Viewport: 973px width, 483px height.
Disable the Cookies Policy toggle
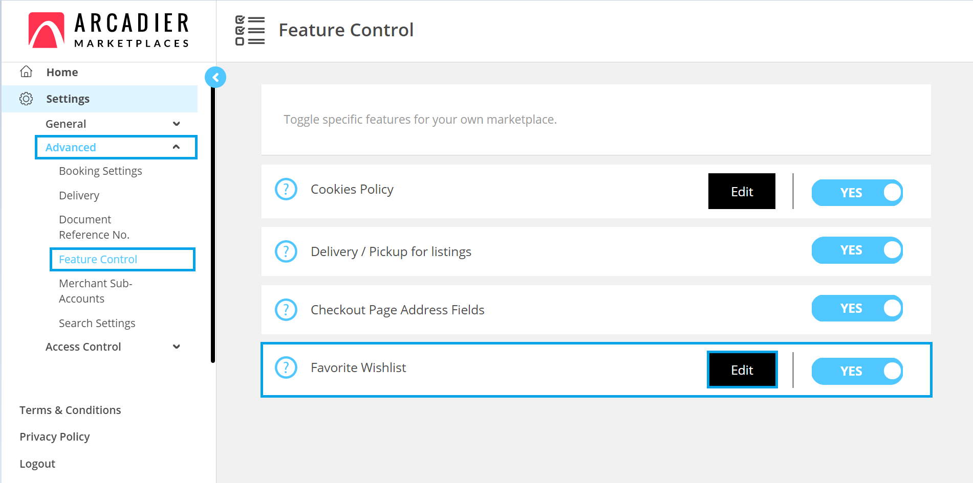pyautogui.click(x=857, y=193)
